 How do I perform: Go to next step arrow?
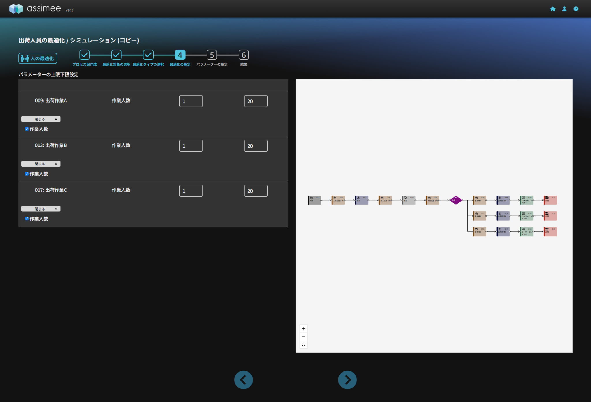click(x=347, y=380)
